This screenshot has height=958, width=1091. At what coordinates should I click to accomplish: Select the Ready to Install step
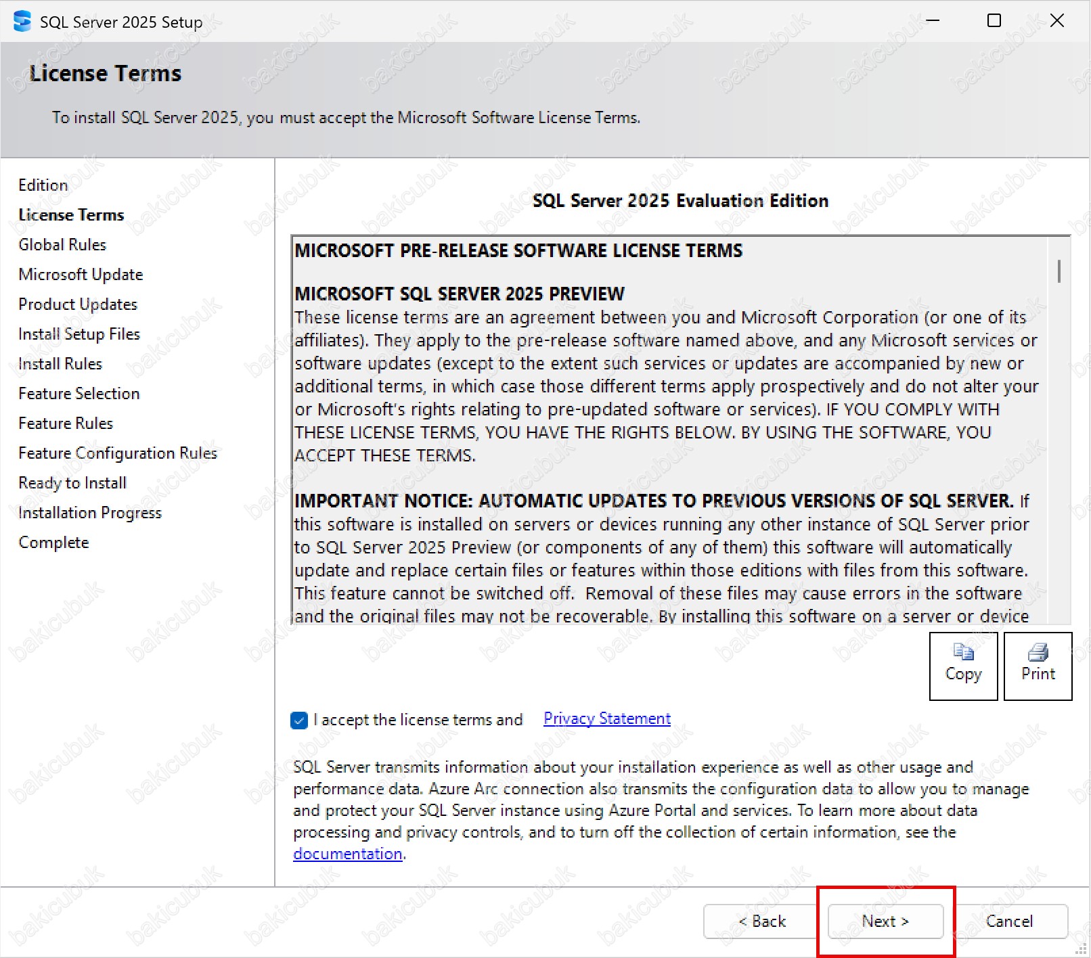(x=72, y=483)
